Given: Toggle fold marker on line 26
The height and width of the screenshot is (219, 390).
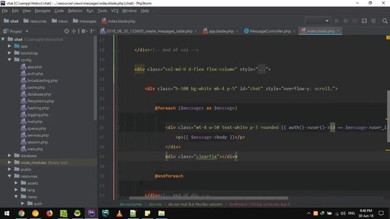Looking at the screenshot, I should (117, 127).
